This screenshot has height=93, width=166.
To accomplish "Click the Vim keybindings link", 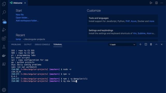I will [135, 33].
